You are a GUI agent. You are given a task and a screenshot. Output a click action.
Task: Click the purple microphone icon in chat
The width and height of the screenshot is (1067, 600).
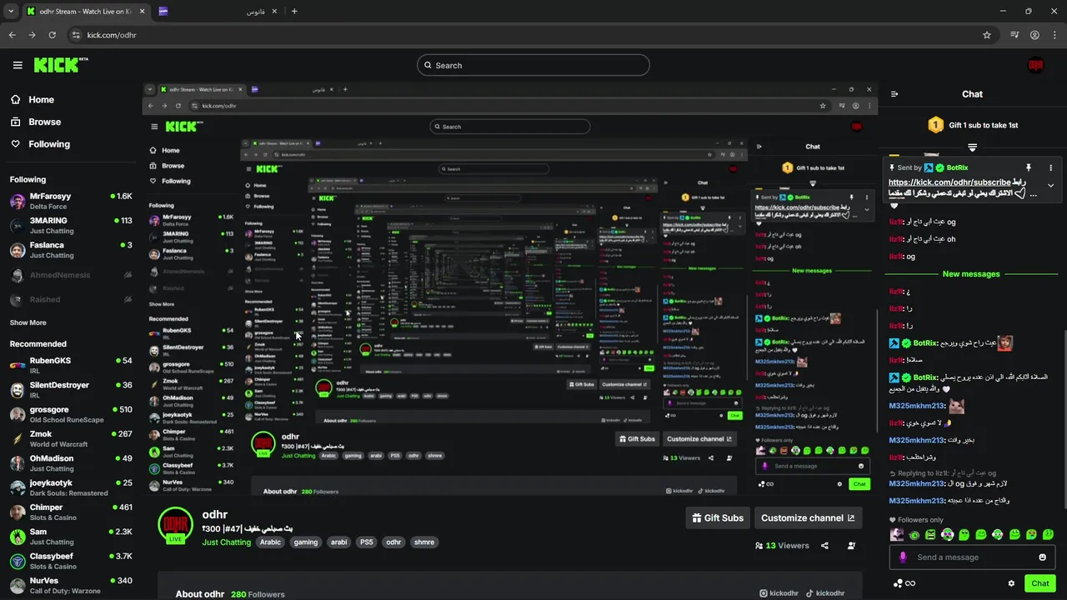(903, 557)
